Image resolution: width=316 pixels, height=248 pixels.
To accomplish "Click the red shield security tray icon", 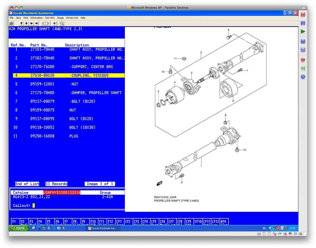I will [x=286, y=228].
